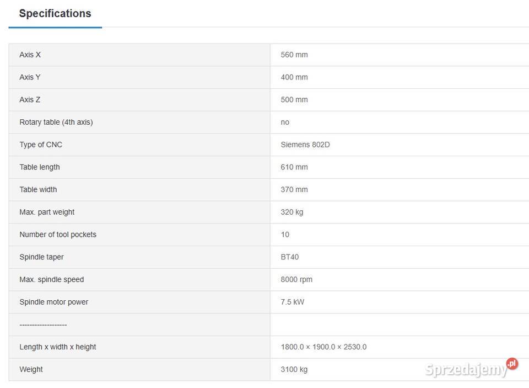Click the 7.5 kW value

[293, 302]
